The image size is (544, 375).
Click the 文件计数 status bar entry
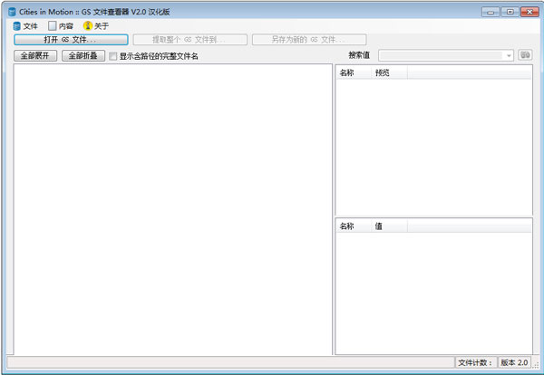click(476, 362)
